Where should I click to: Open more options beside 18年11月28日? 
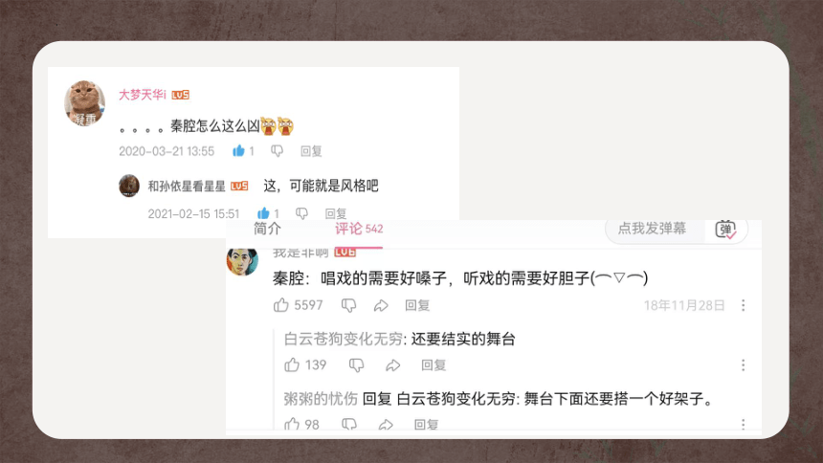click(744, 305)
